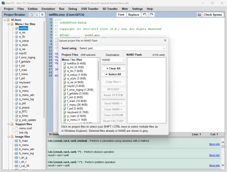Click the image icon beside i_air_g

click(16, 157)
